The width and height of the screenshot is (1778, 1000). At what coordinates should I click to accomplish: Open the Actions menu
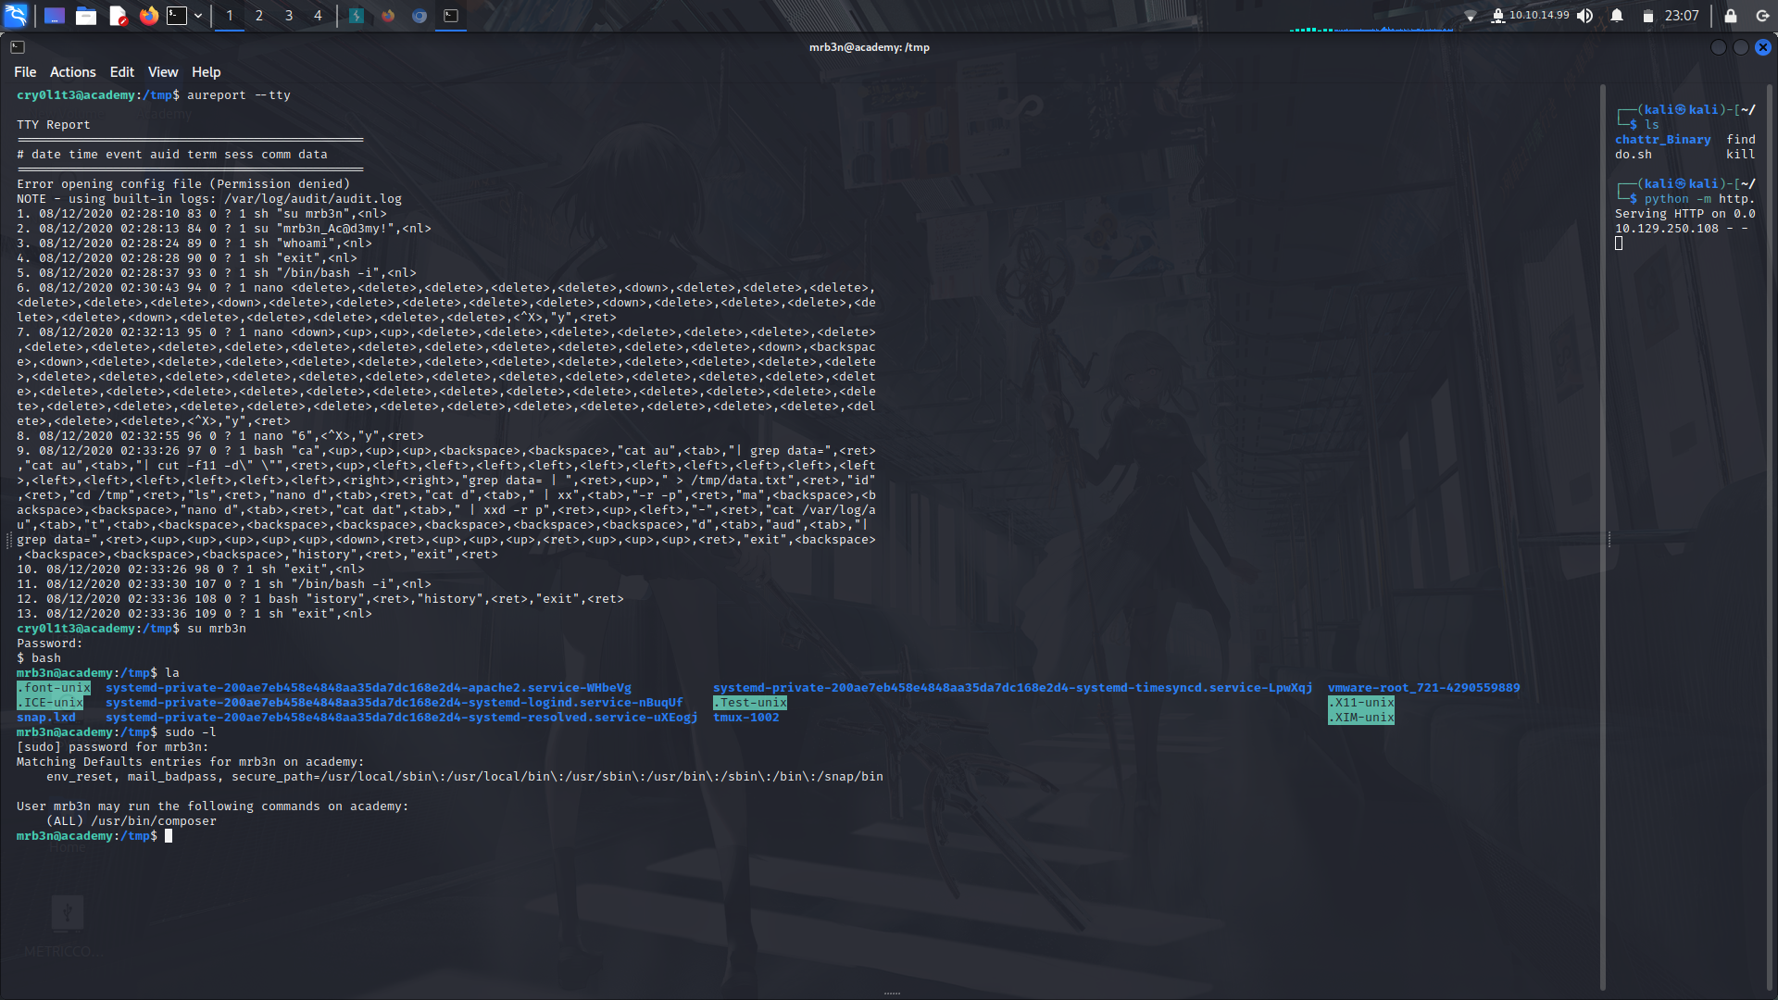pos(72,71)
